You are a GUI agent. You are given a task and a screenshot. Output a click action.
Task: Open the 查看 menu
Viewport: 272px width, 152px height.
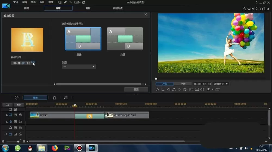pos(42,2)
